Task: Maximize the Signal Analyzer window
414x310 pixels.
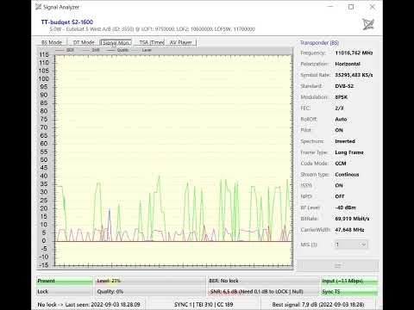Action: tap(351, 7)
